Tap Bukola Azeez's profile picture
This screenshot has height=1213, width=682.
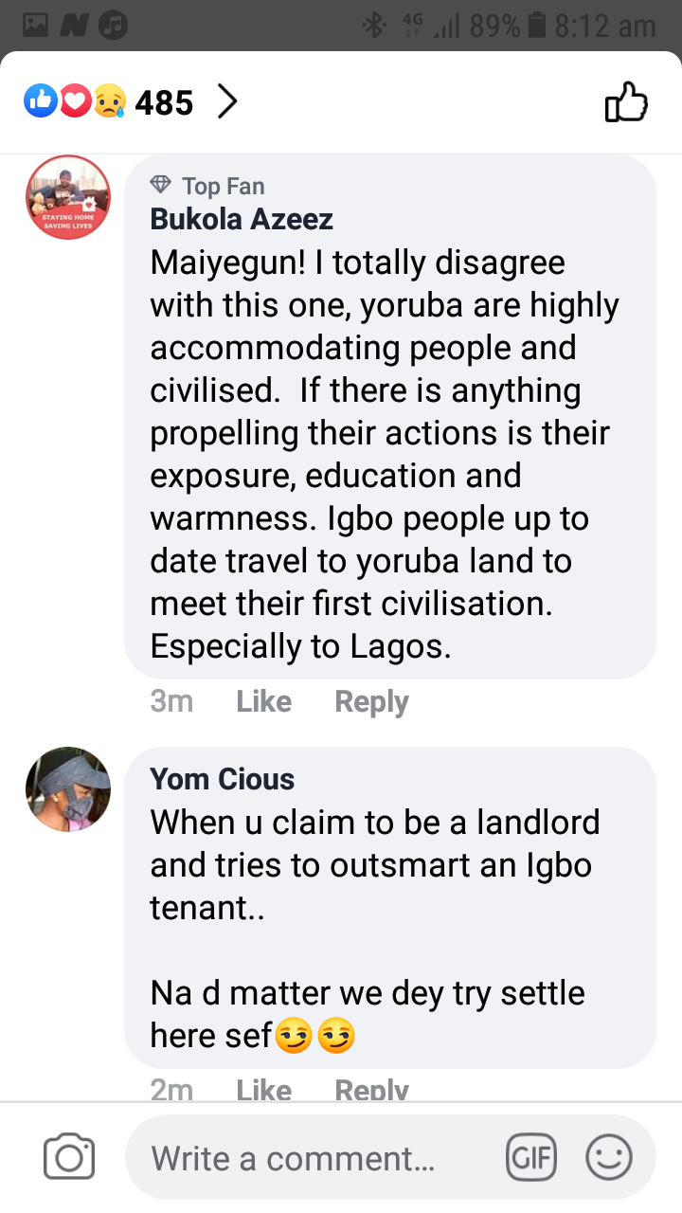pos(68,197)
